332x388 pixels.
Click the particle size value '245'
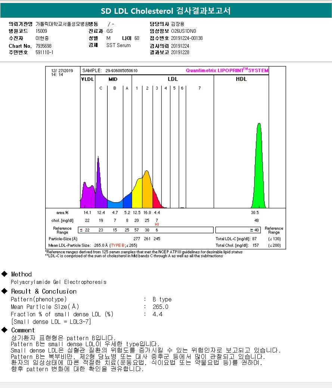coord(157,239)
